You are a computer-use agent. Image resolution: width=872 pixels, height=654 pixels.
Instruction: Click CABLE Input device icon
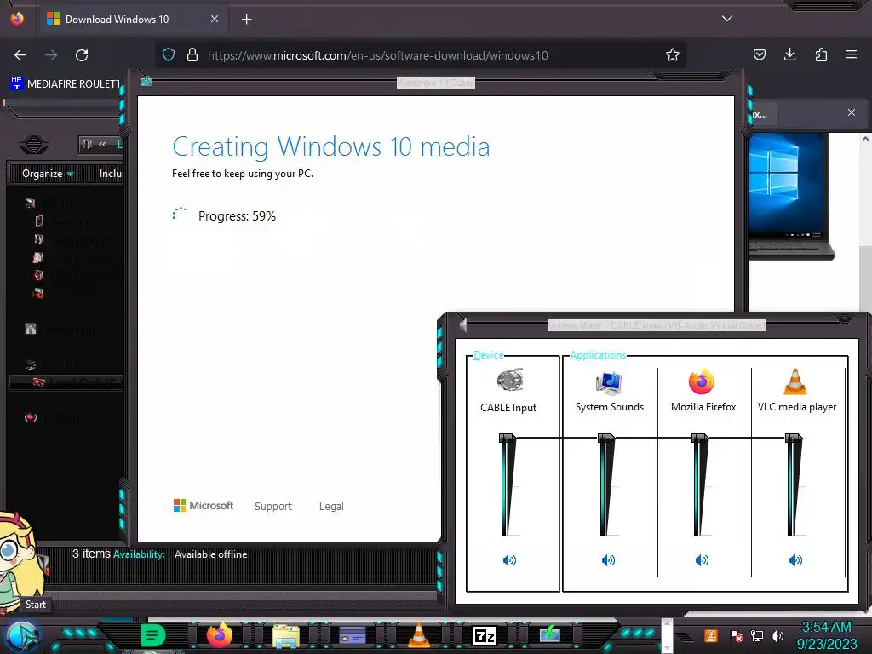[509, 381]
